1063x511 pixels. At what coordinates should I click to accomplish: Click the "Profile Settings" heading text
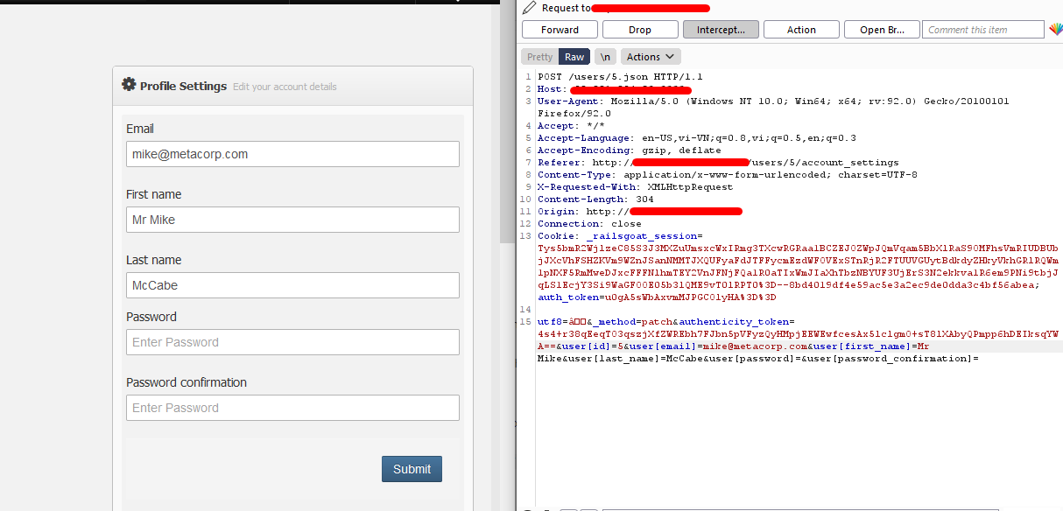click(x=183, y=86)
